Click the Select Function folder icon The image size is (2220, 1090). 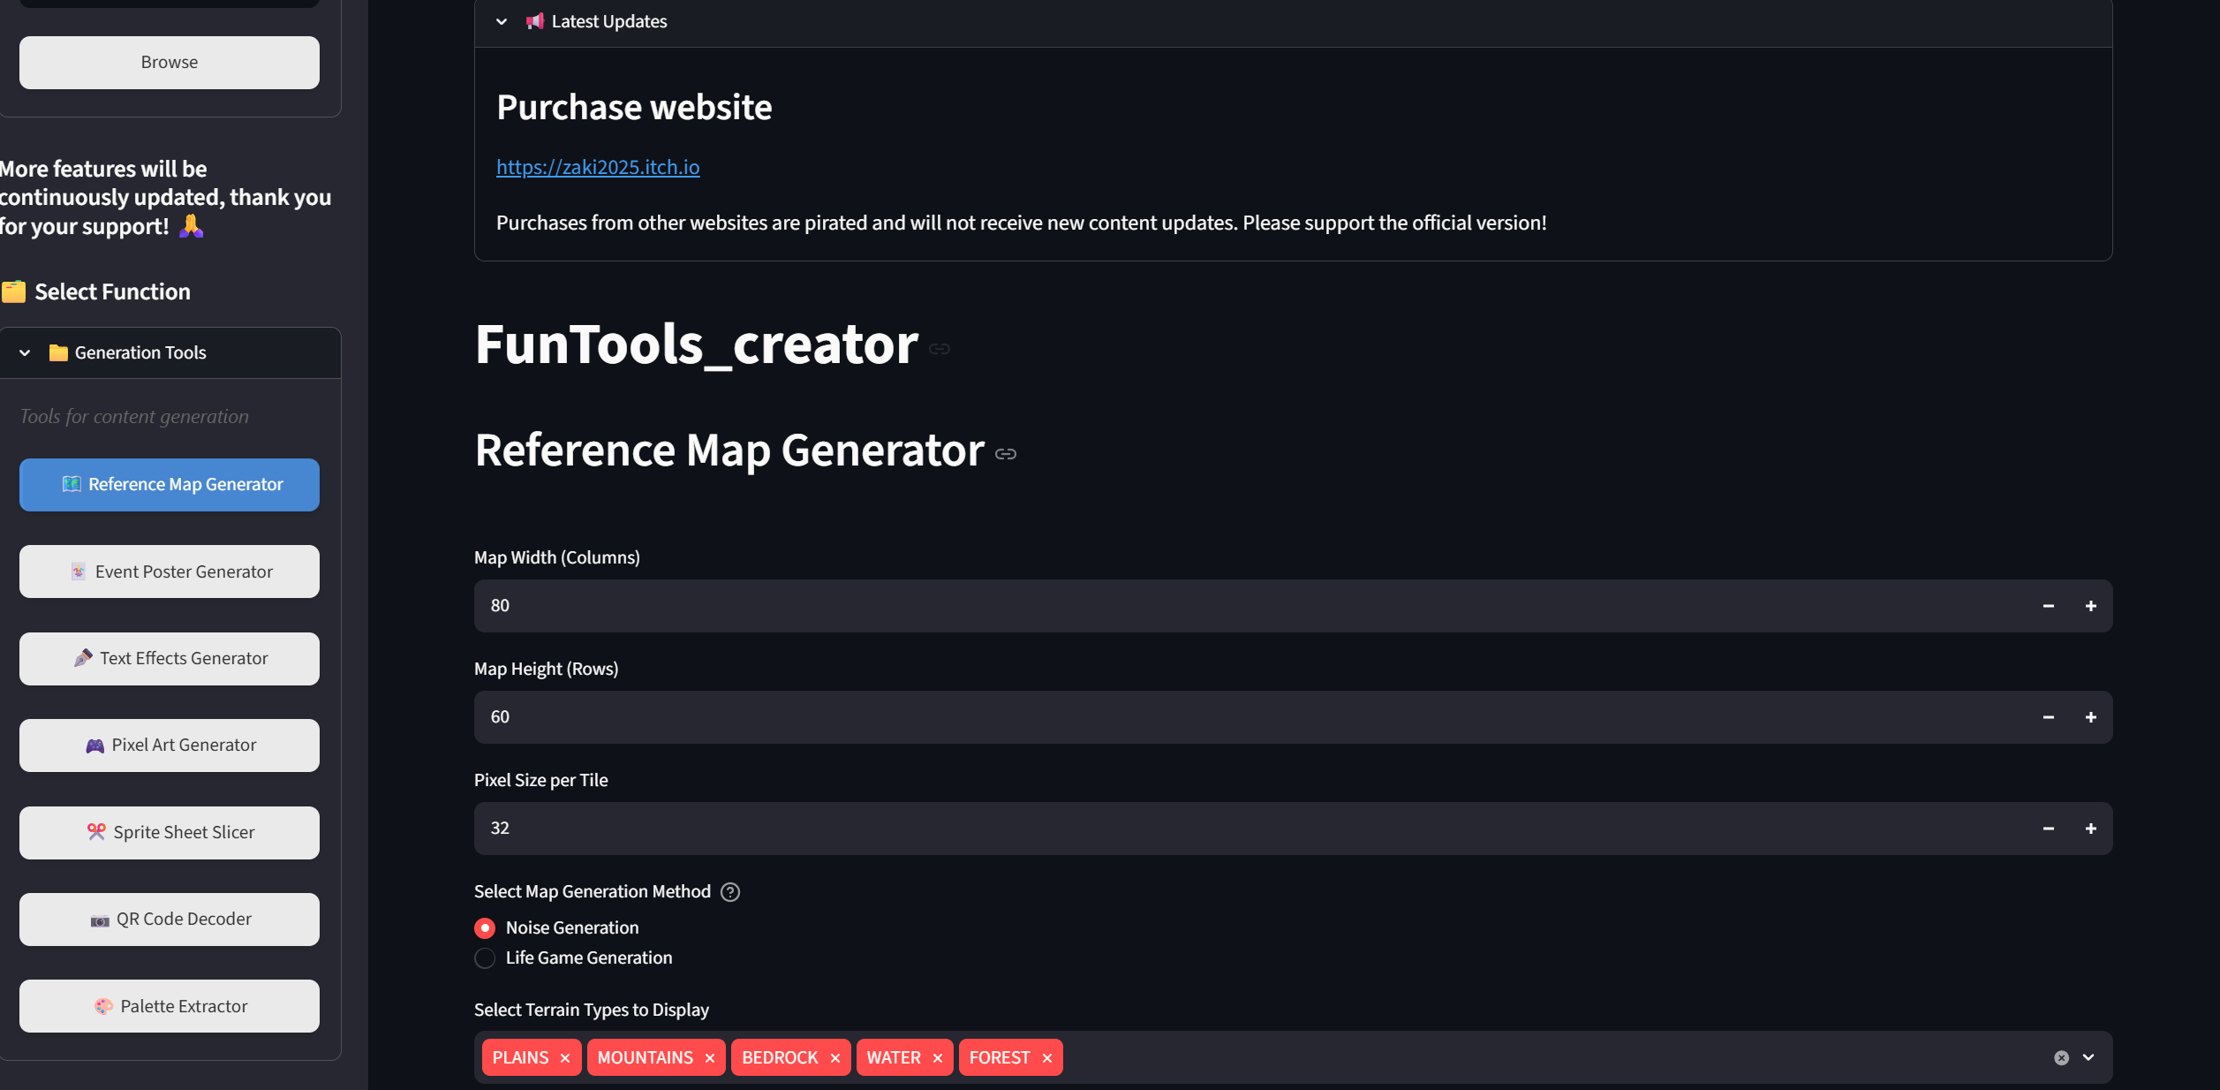[13, 291]
